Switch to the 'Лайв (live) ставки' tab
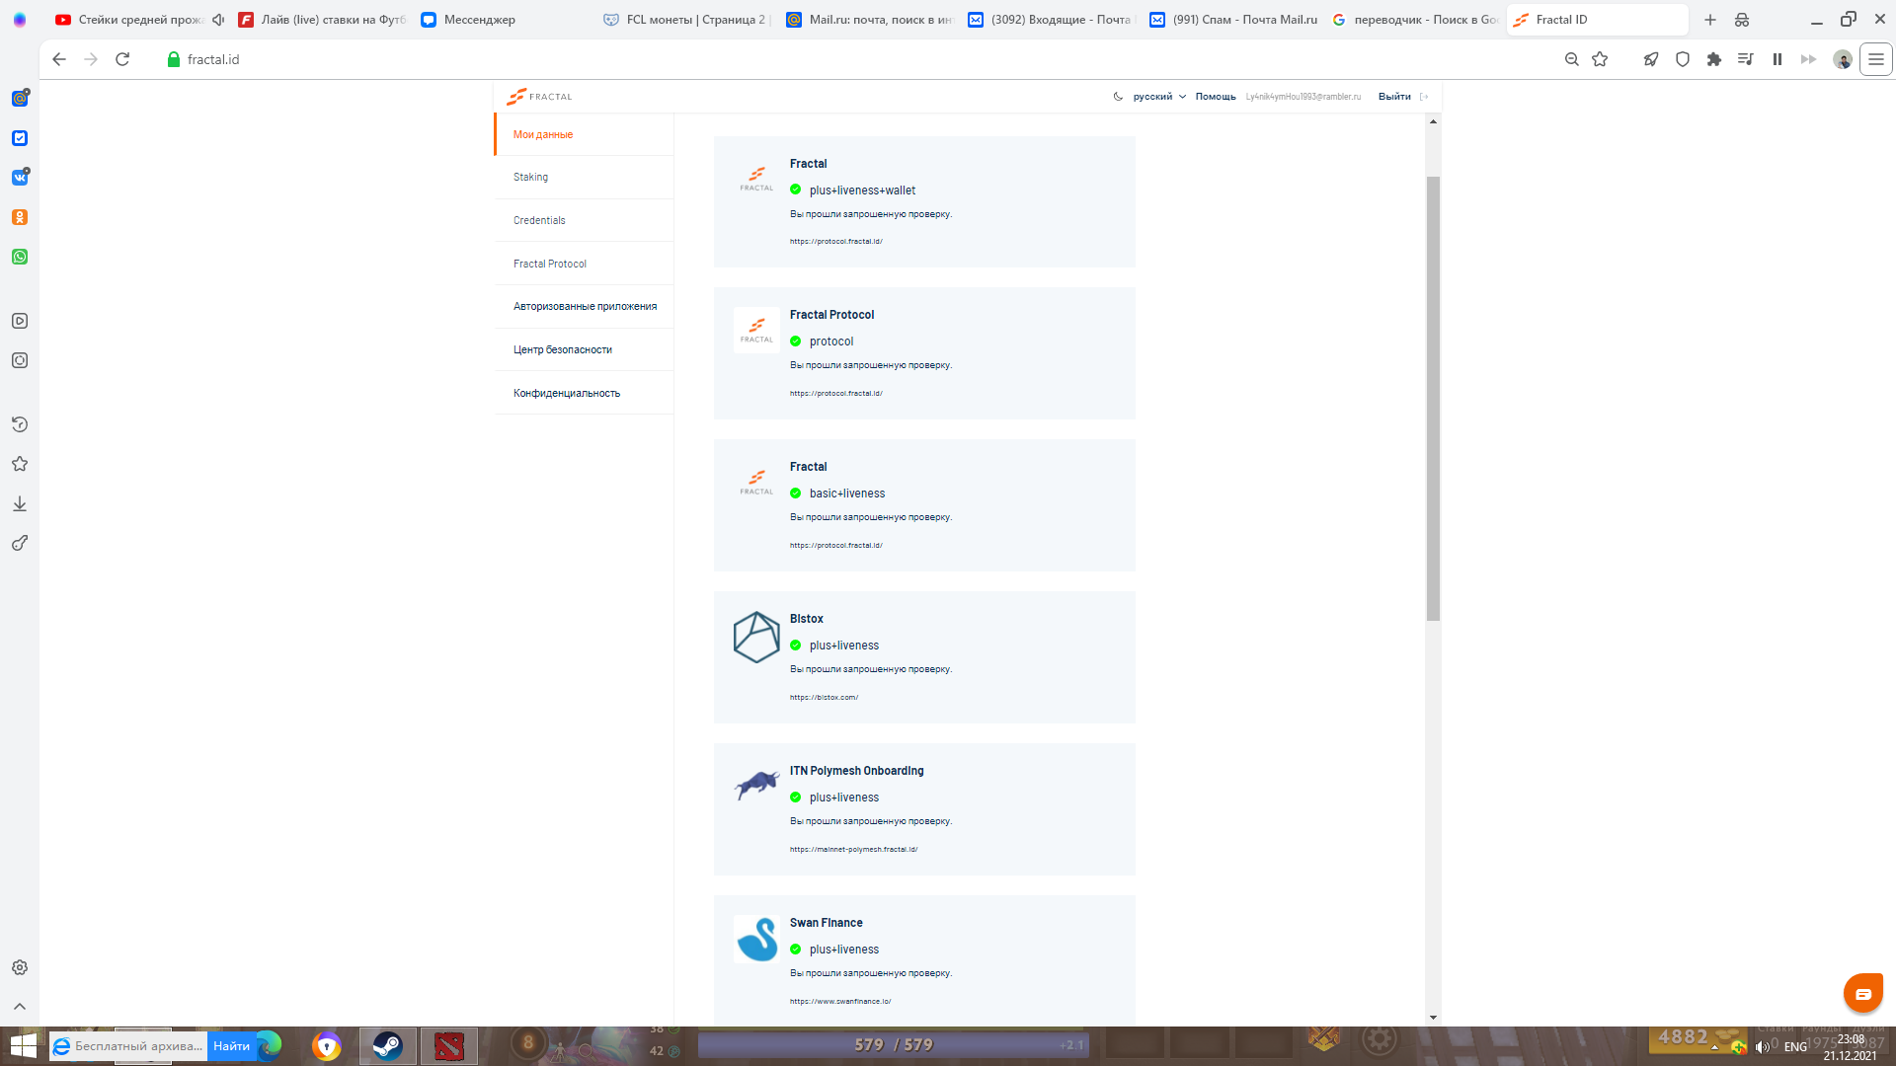This screenshot has height=1066, width=1896. (x=322, y=20)
